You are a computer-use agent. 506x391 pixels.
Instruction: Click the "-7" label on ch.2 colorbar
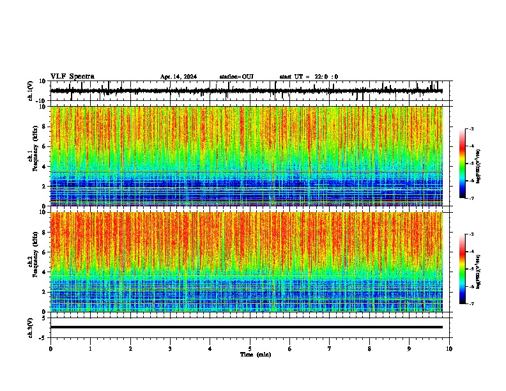(471, 304)
